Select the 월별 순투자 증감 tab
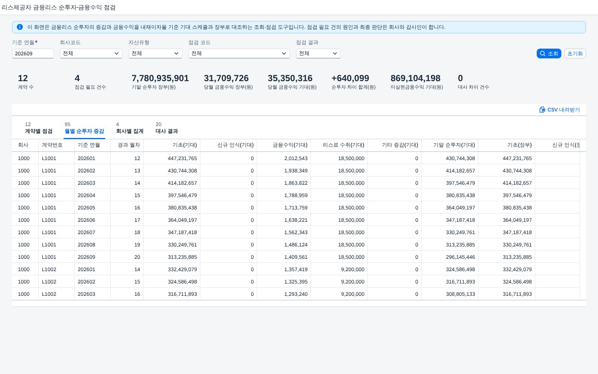The height and width of the screenshot is (374, 598). click(84, 128)
